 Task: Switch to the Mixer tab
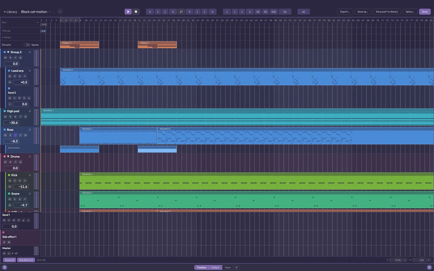(x=228, y=267)
